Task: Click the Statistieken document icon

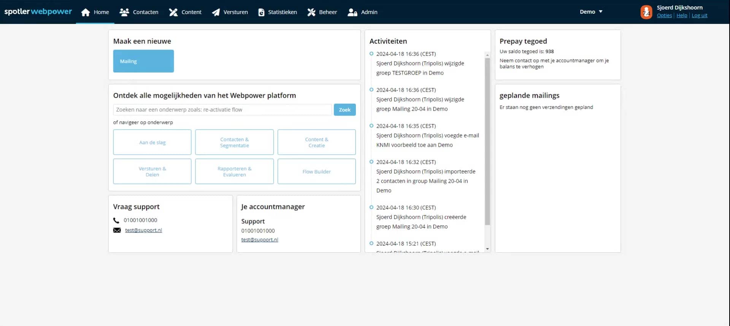Action: pos(261,12)
